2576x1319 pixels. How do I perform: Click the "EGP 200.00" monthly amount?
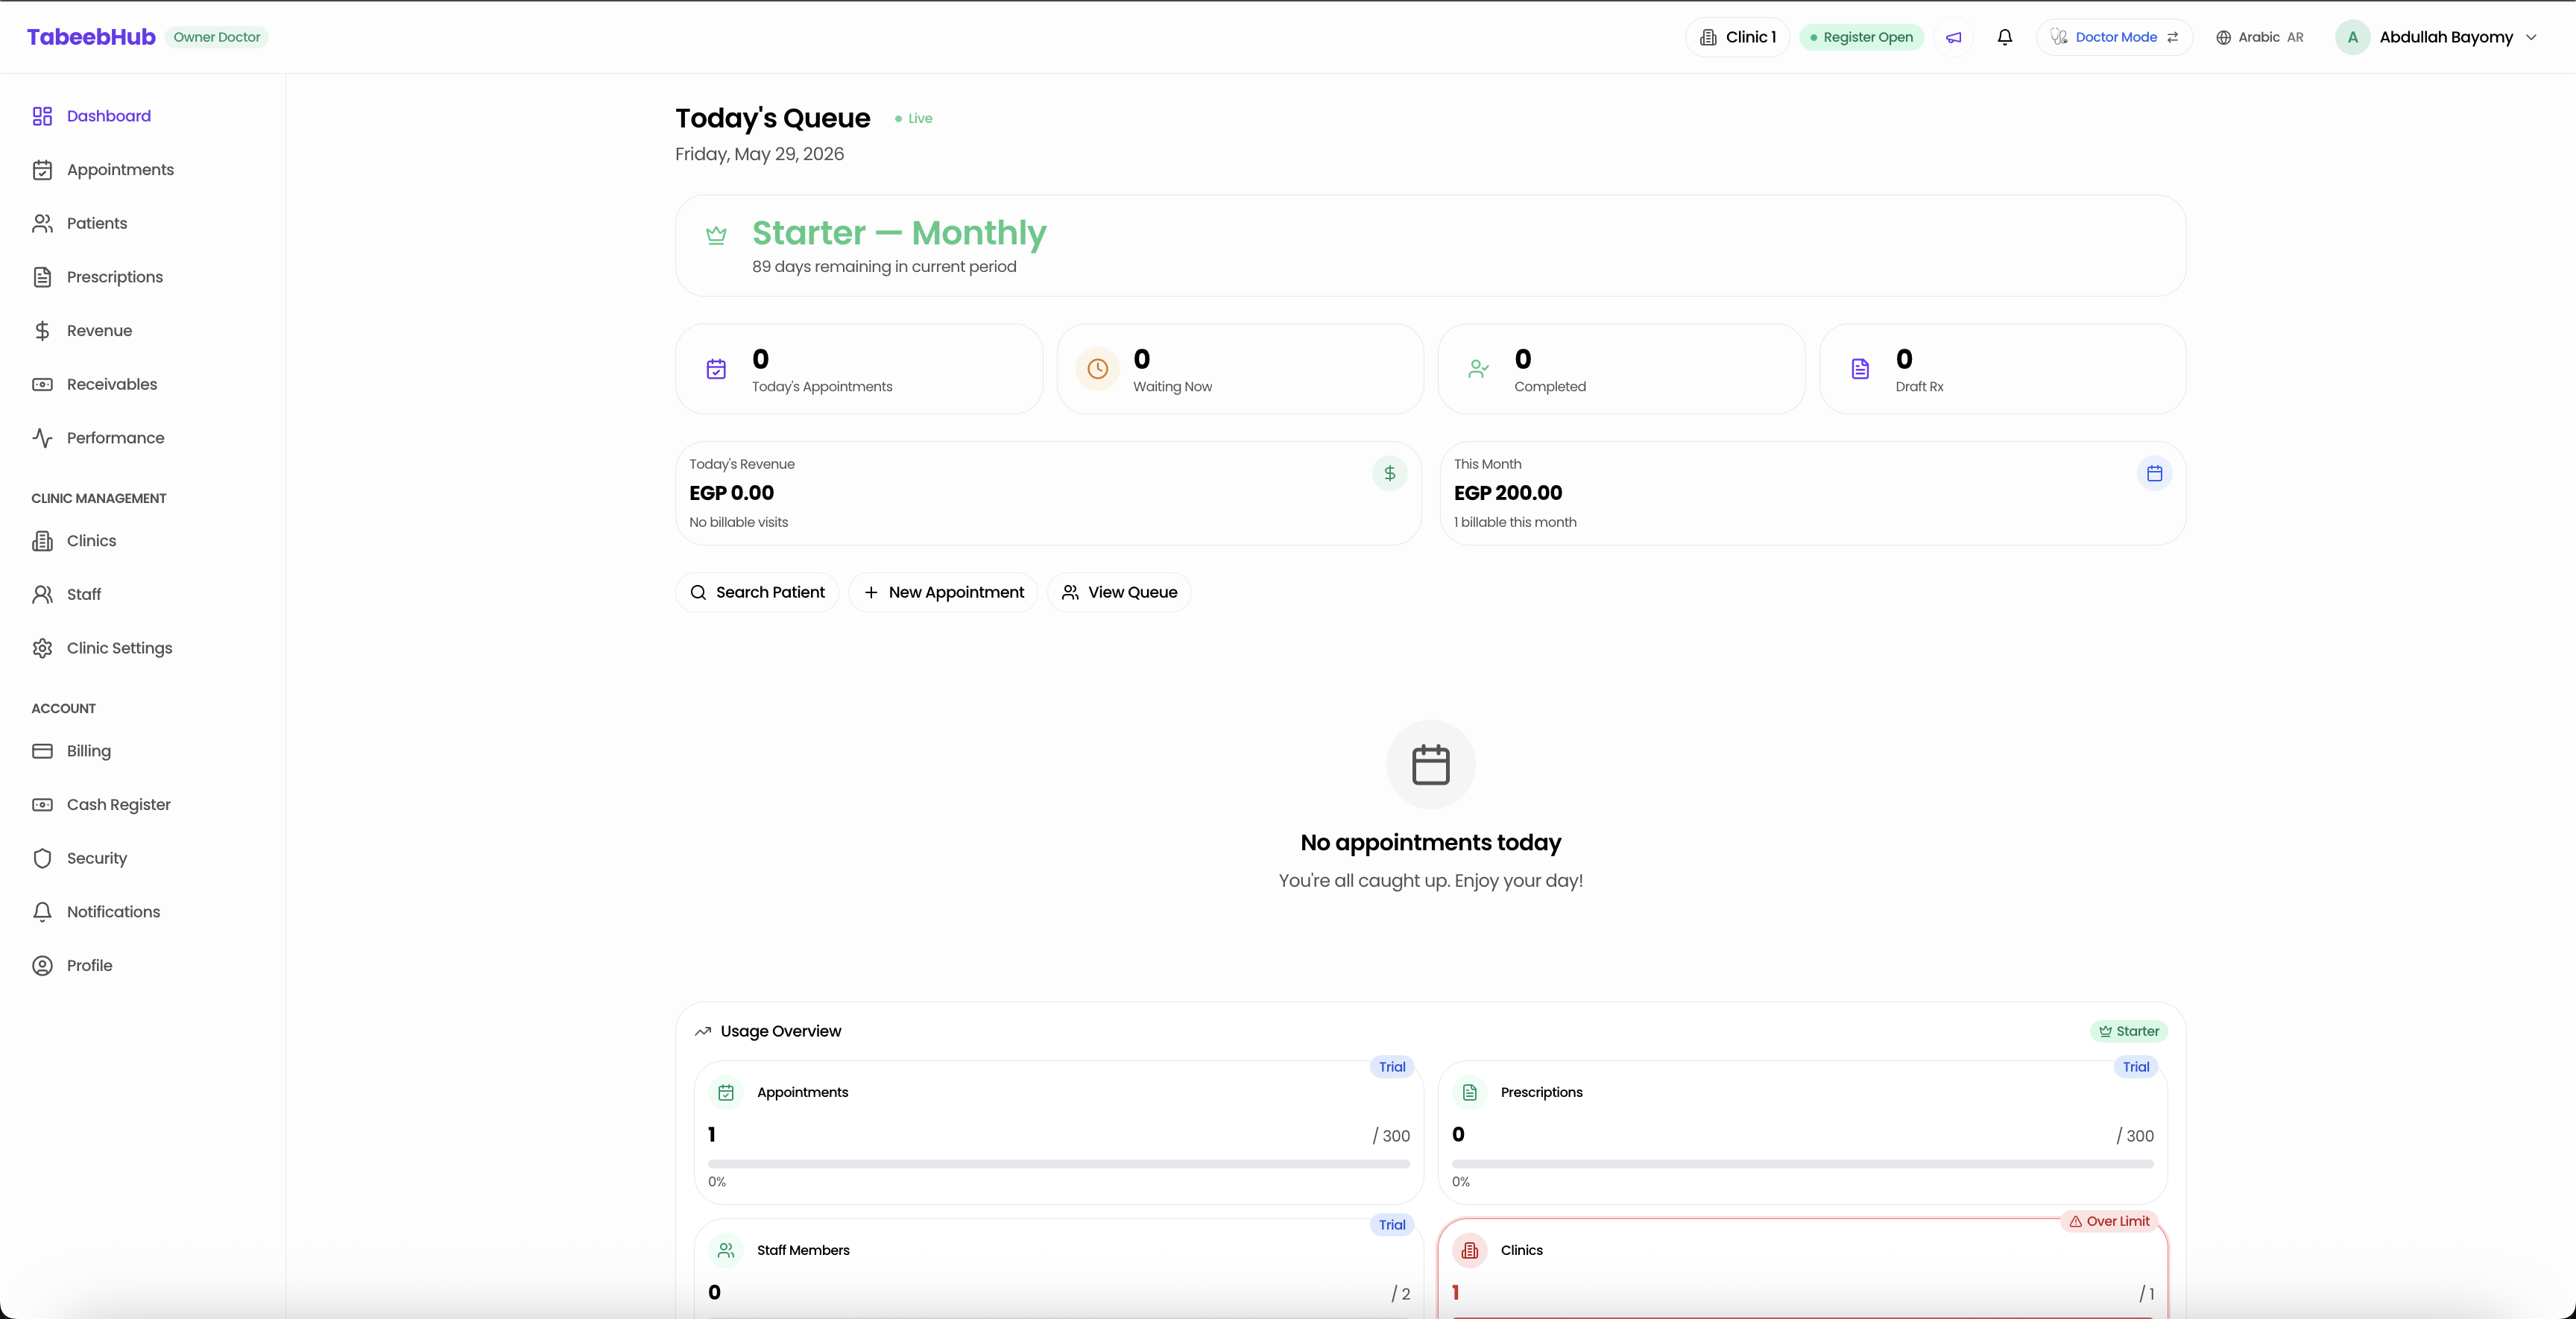(x=1508, y=493)
